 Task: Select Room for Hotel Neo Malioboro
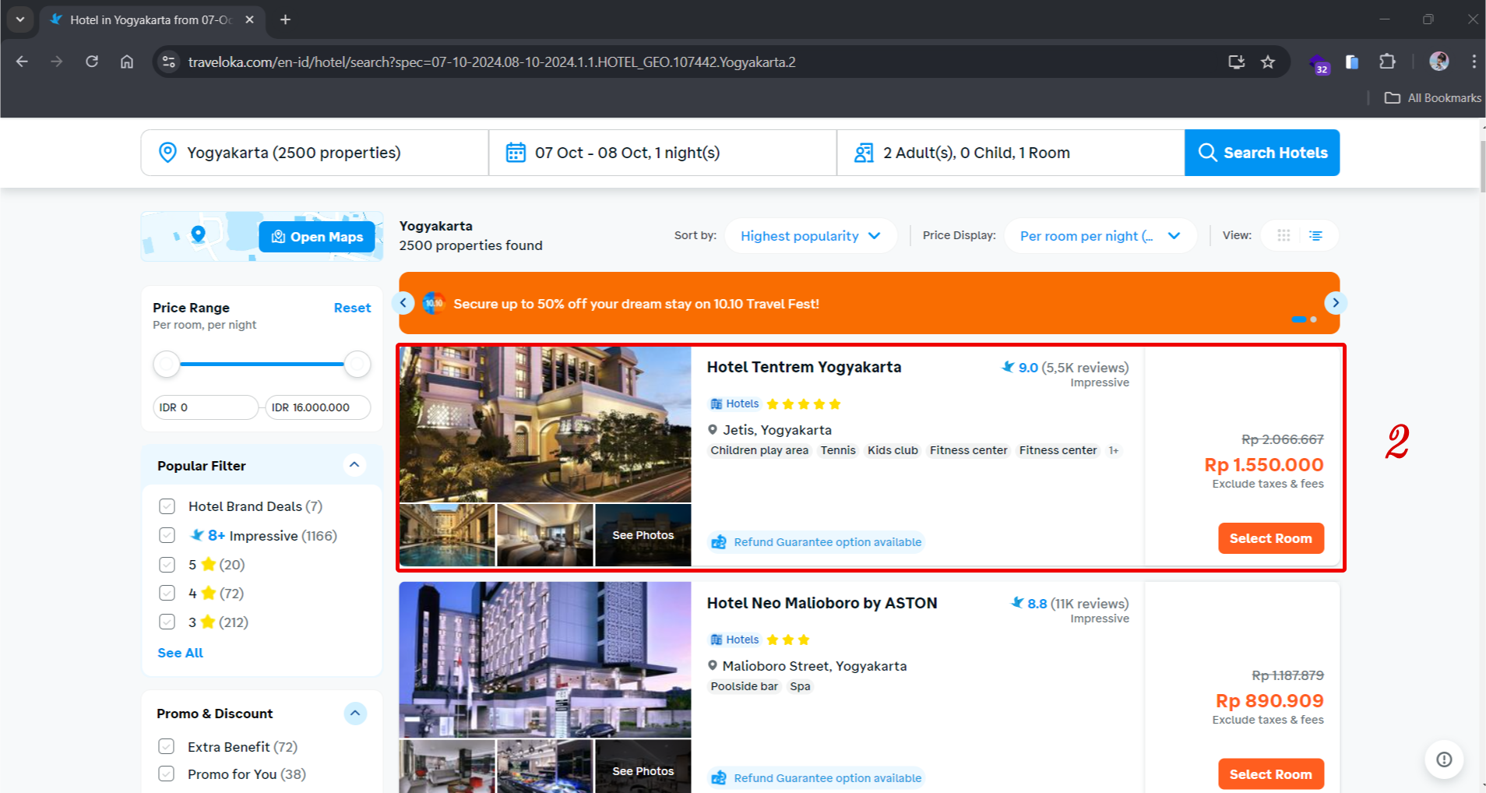[x=1271, y=774]
